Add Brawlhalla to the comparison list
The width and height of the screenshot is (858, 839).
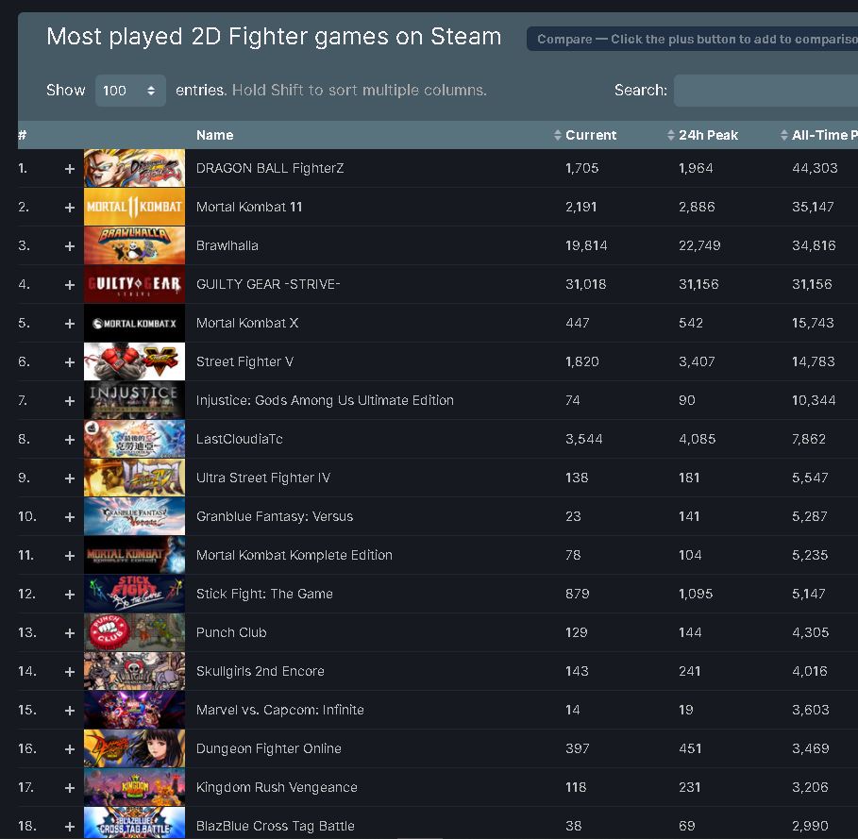(x=69, y=244)
